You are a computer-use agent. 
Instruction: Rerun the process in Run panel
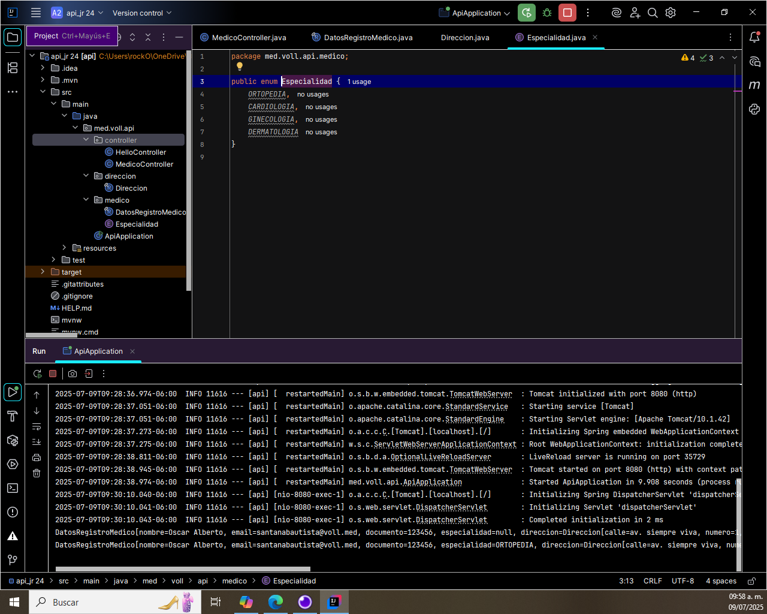(38, 374)
